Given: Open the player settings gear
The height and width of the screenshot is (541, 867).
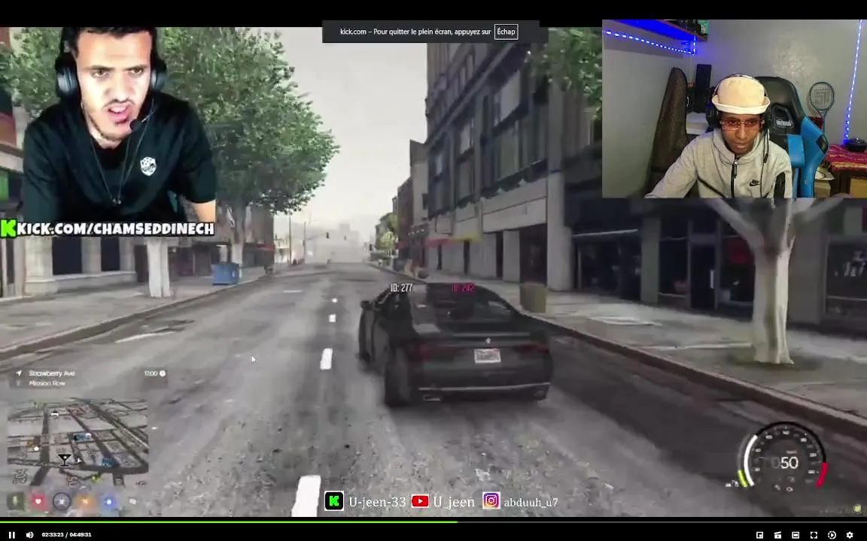Looking at the screenshot, I should pos(849,535).
